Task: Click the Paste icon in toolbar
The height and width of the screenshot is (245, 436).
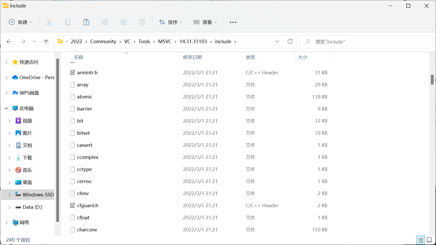Action: (x=86, y=22)
